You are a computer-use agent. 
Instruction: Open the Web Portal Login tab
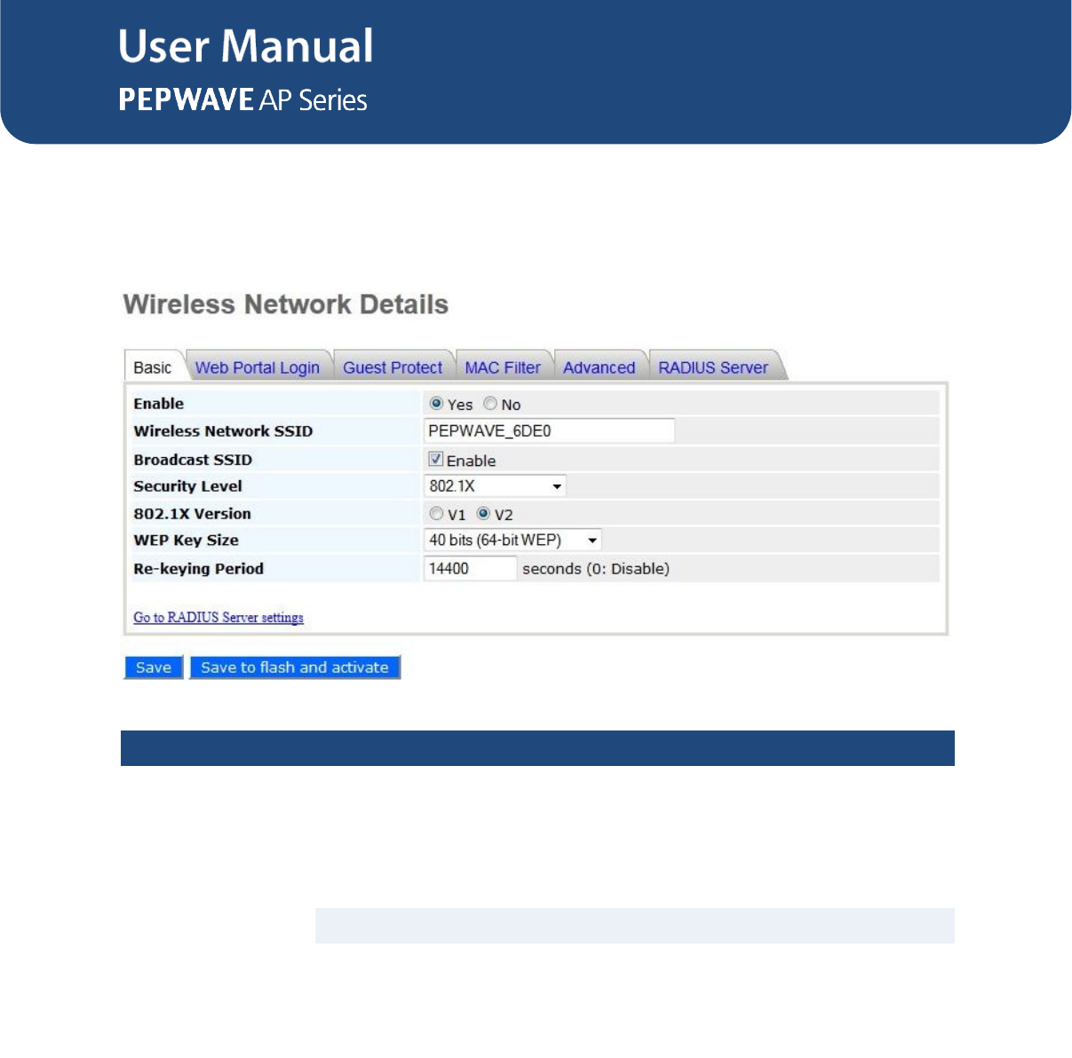point(258,367)
